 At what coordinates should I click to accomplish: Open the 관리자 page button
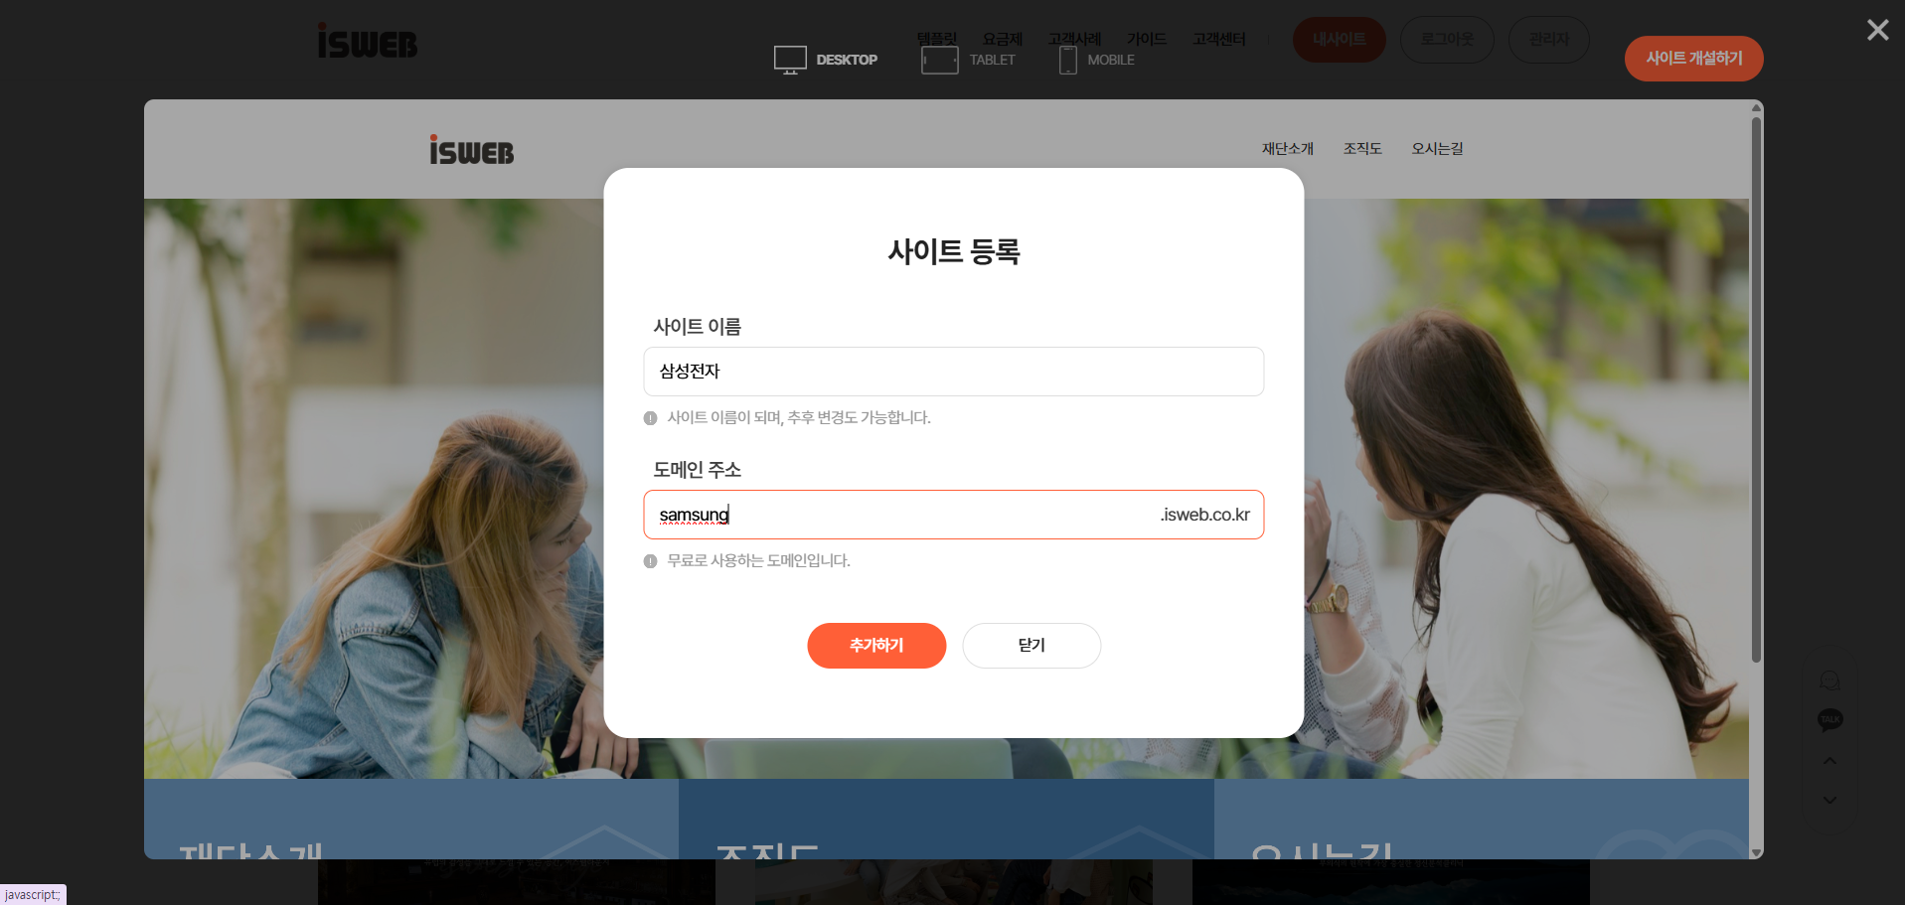[1548, 40]
